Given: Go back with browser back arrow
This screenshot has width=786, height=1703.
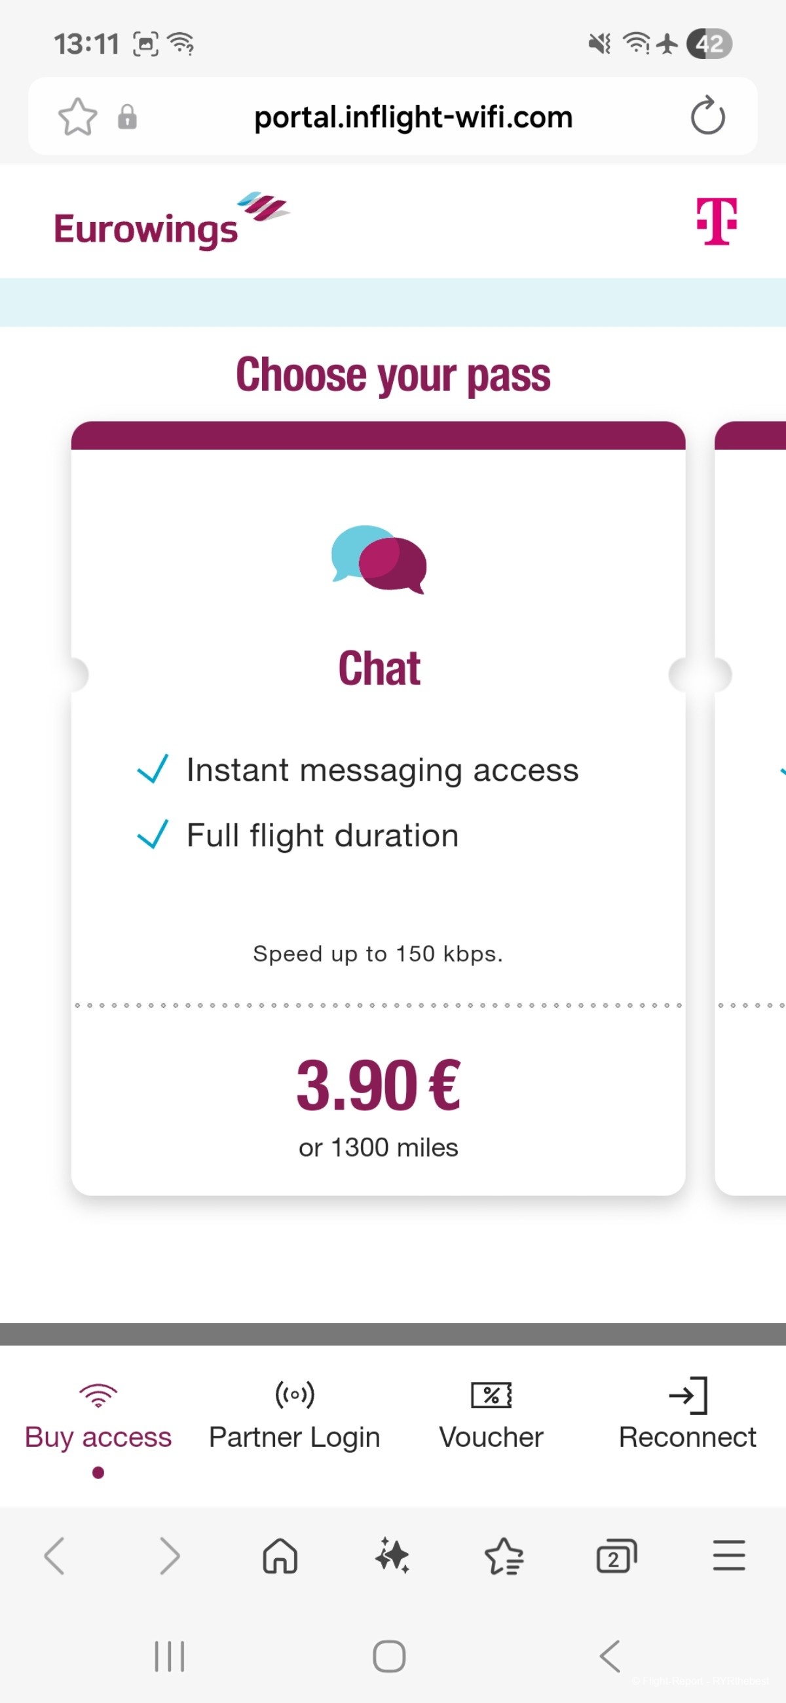Looking at the screenshot, I should click(x=54, y=1555).
